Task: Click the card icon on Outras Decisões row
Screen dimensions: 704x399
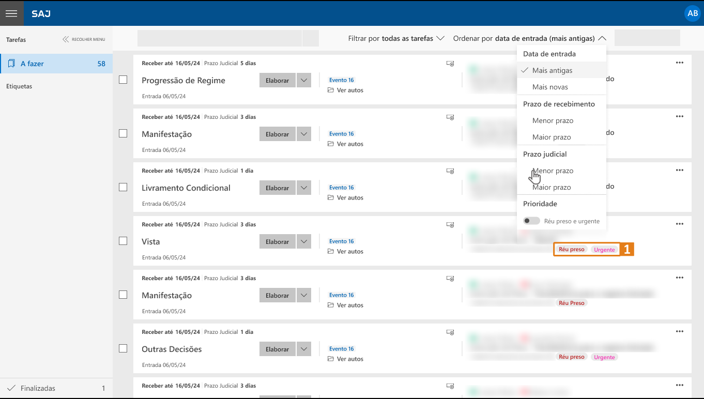Action: coord(450,332)
